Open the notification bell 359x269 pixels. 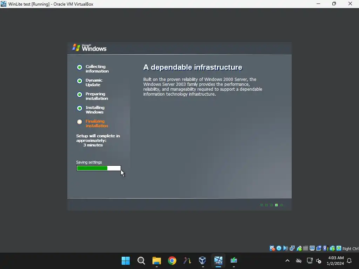(349, 261)
